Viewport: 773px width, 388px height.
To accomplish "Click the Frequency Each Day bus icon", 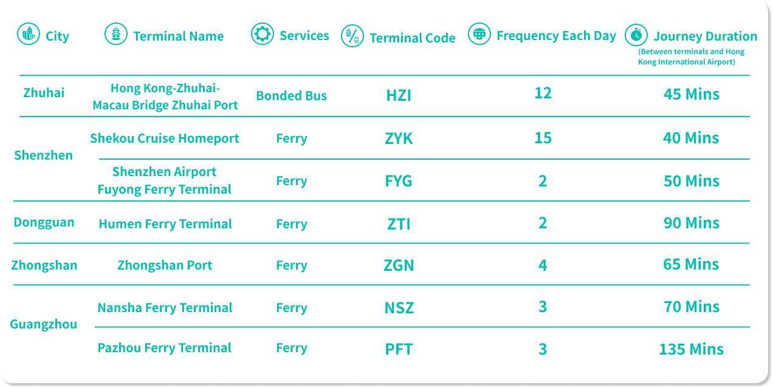I will point(479,34).
